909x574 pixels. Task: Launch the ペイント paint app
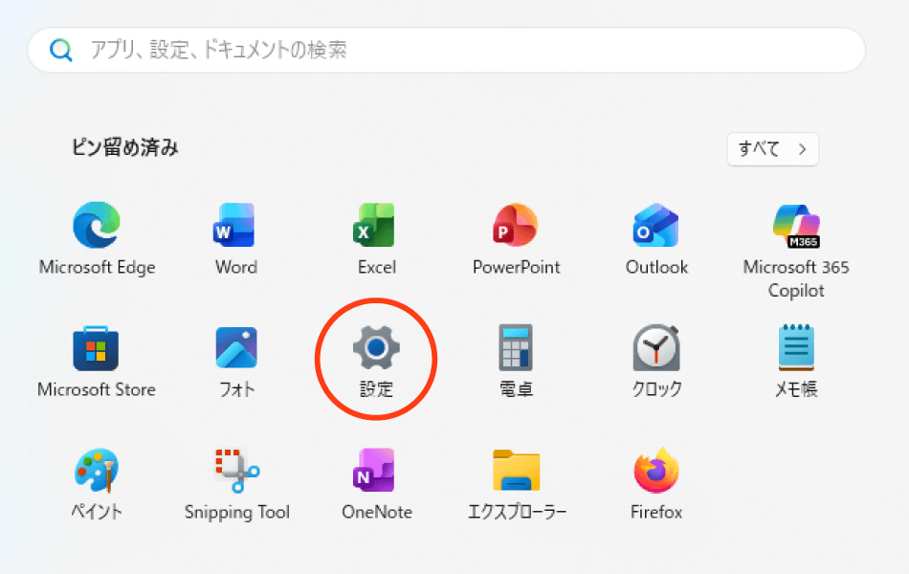97,471
